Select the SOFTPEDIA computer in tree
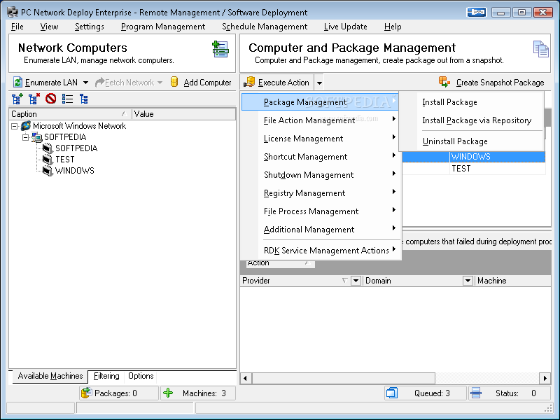This screenshot has width=560, height=420. tap(76, 148)
